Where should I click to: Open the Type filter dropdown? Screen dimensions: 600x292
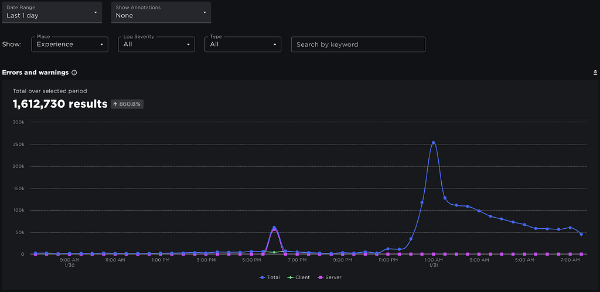(243, 44)
